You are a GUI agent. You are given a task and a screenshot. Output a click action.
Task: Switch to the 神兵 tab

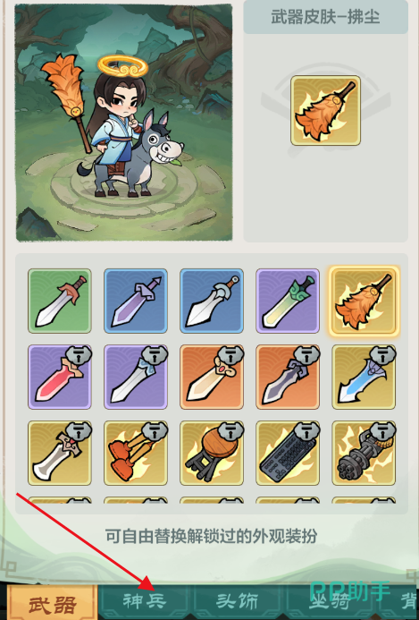click(x=145, y=602)
